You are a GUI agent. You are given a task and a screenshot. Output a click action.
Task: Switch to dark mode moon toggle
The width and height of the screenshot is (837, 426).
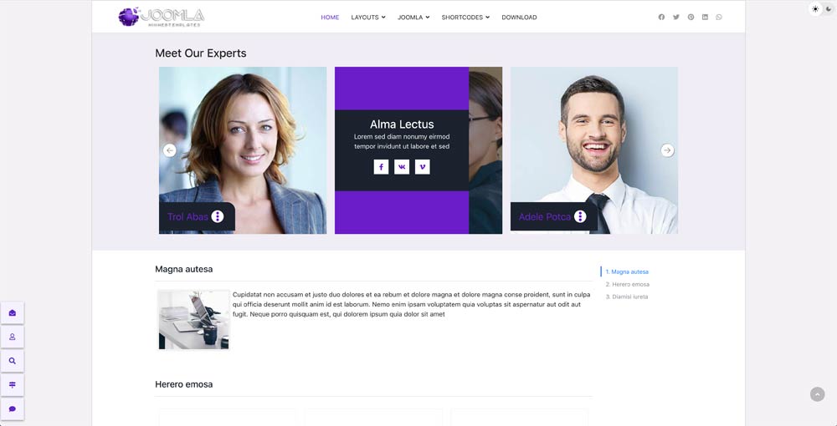tap(829, 9)
